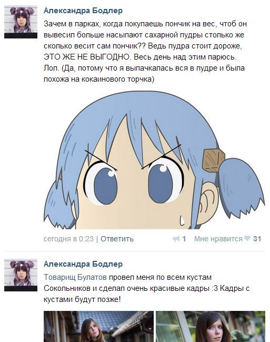Click the сегодня в 0:23 timestamp
The height and width of the screenshot is (342, 270).
[68, 239]
